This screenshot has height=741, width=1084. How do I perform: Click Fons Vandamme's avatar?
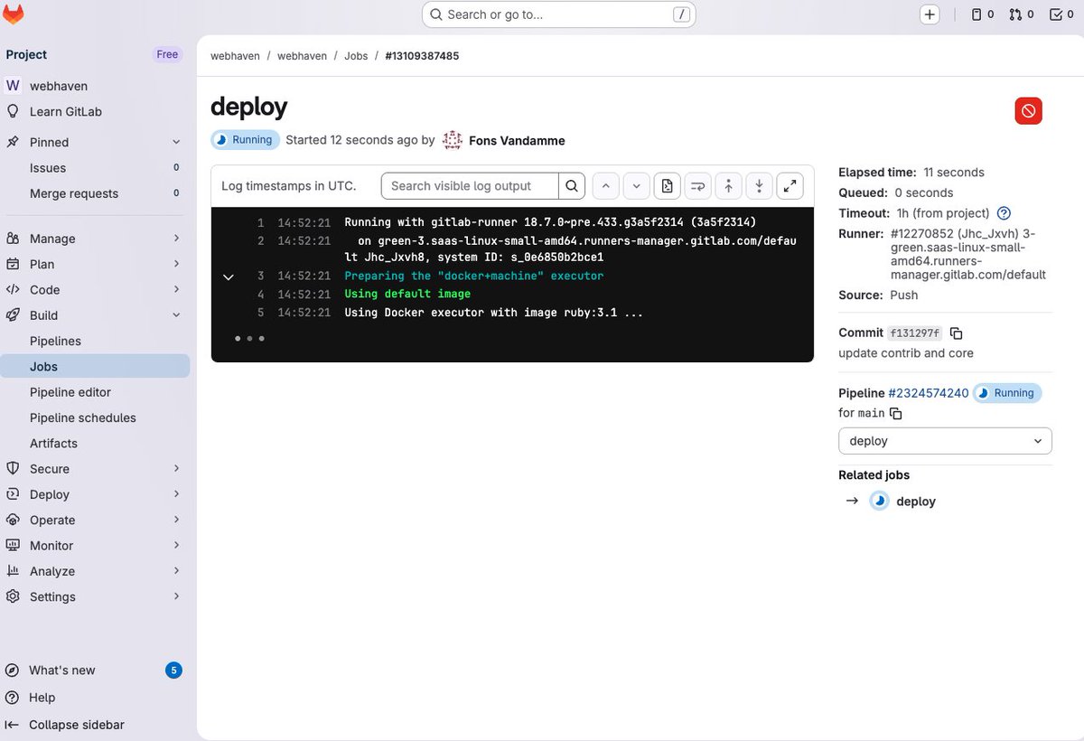[x=453, y=140]
